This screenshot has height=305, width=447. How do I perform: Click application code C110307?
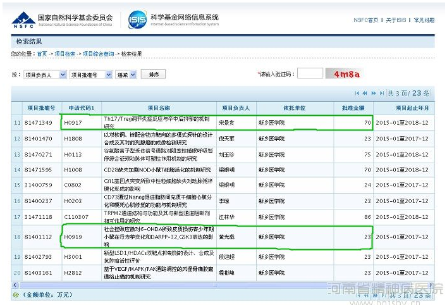click(76, 217)
